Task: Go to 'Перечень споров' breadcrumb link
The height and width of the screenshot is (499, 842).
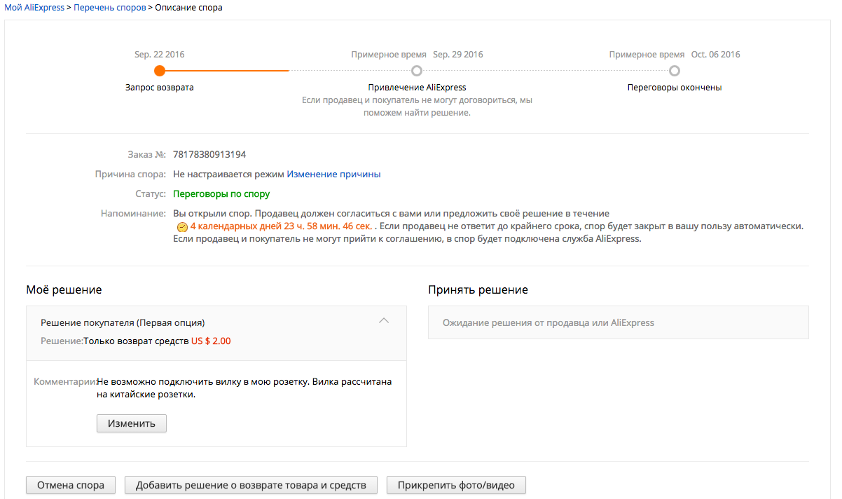Action: 110,7
